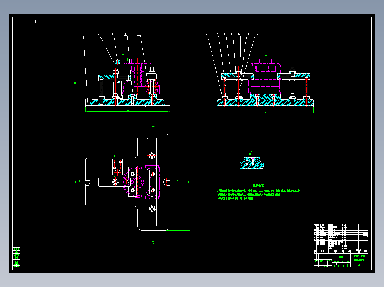Select the small locating plate with holes in plan view
This screenshot has width=384, height=287.
click(x=117, y=167)
